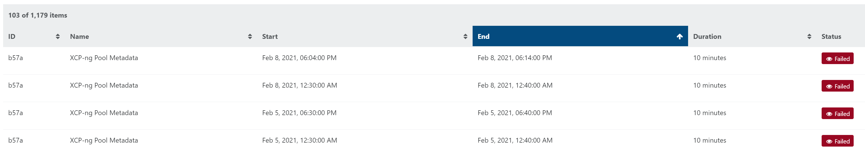Click end time Feb 5, 2021, 06:40:00 PM
The width and height of the screenshot is (865, 148).
(514, 113)
